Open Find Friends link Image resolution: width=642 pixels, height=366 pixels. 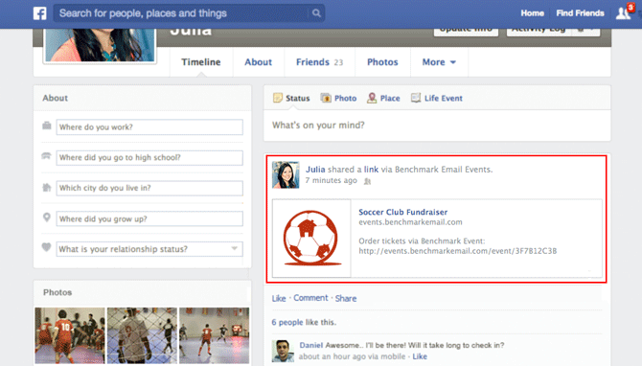[x=580, y=13]
